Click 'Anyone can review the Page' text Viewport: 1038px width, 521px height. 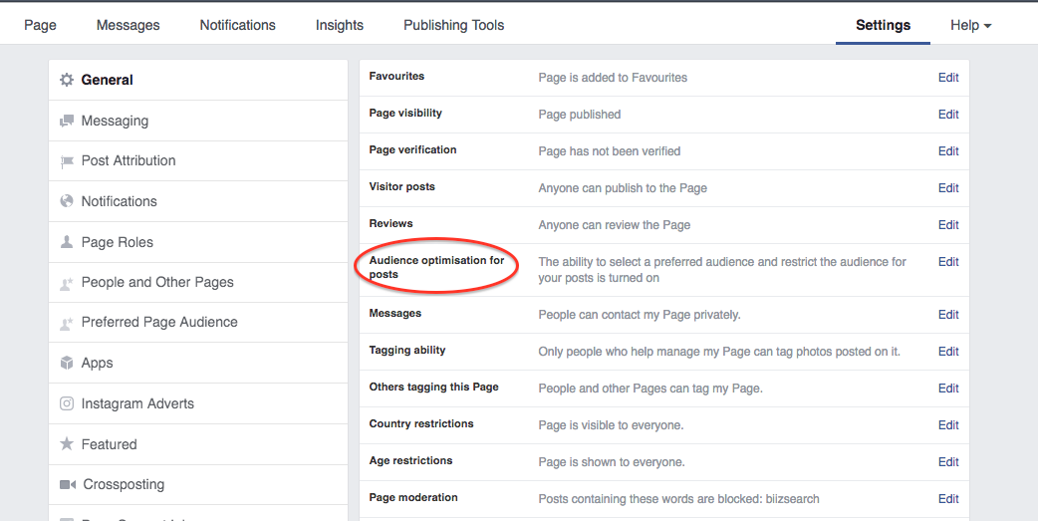[x=615, y=225]
